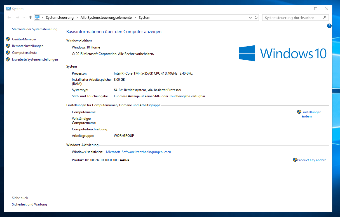Click Basisinformationen über den Computer anzeigen heading
Viewport: 340px width, 217px height.
click(114, 32)
